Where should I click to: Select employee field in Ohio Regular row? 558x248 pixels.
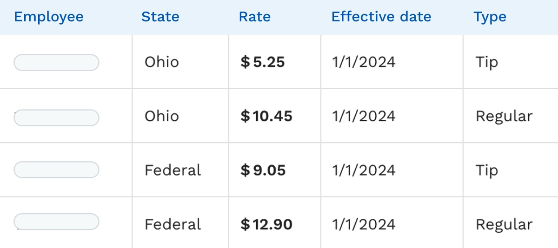pos(56,117)
